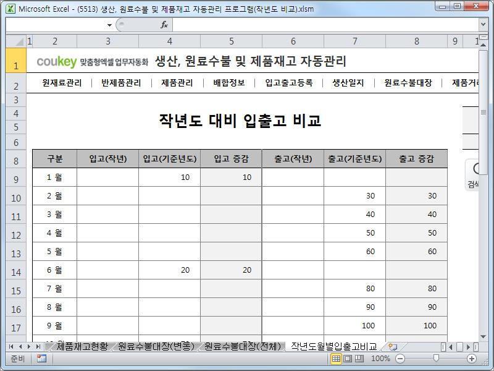Click the macro recording icon in status bar

pyautogui.click(x=41, y=359)
